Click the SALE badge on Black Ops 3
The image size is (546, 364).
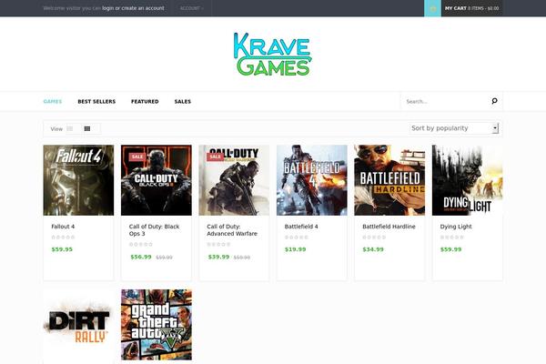137,157
